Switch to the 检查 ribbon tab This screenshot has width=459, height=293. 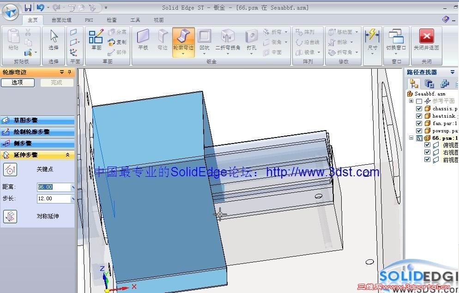(x=112, y=20)
